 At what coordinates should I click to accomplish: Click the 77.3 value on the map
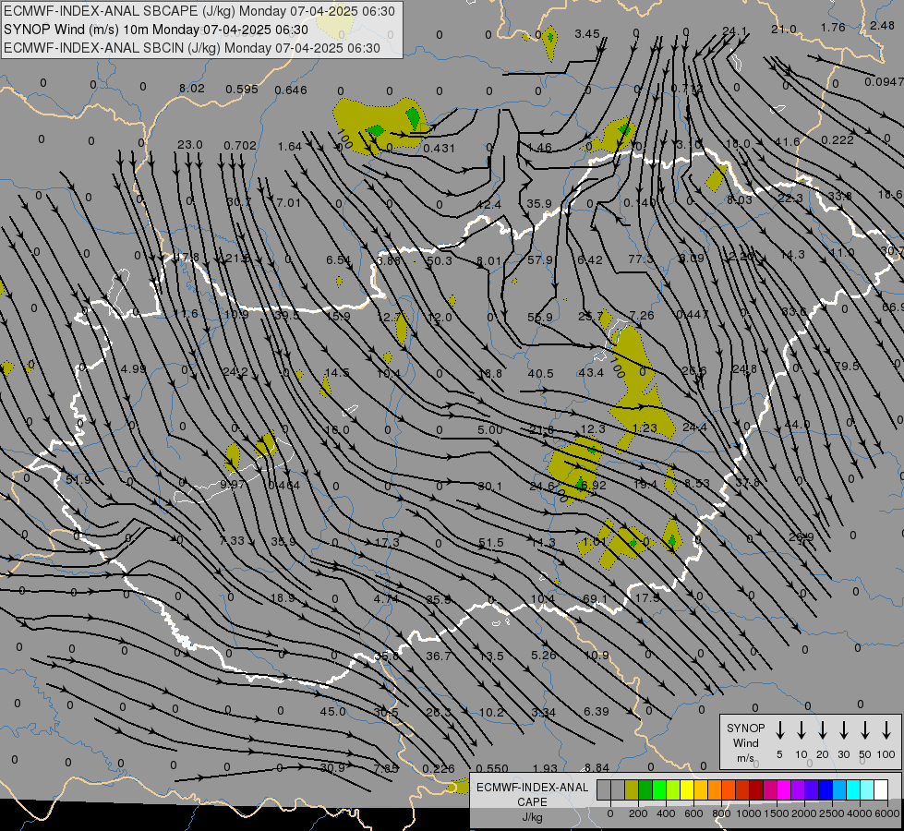click(641, 259)
